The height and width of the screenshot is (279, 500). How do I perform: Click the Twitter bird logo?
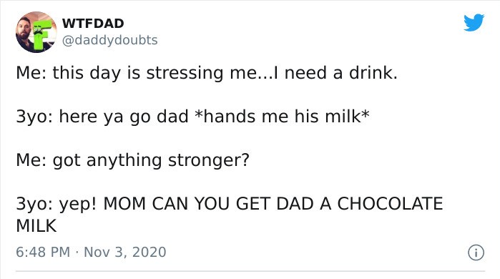click(474, 22)
